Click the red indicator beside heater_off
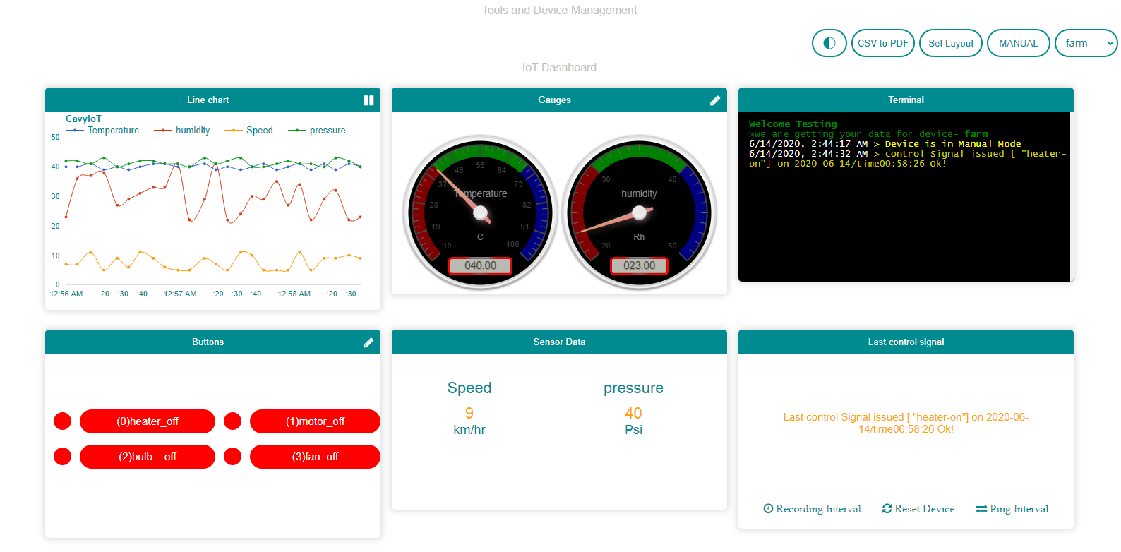This screenshot has height=552, width=1121. (x=63, y=421)
